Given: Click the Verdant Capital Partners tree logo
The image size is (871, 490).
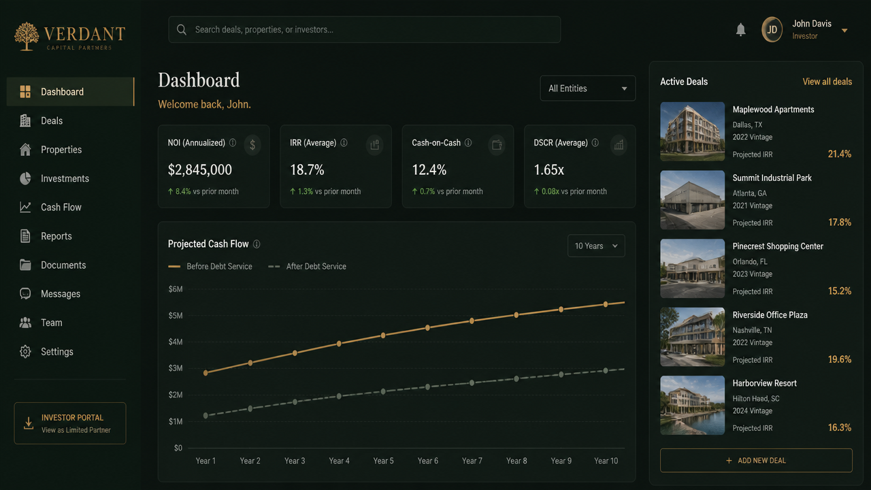Looking at the screenshot, I should pyautogui.click(x=27, y=36).
